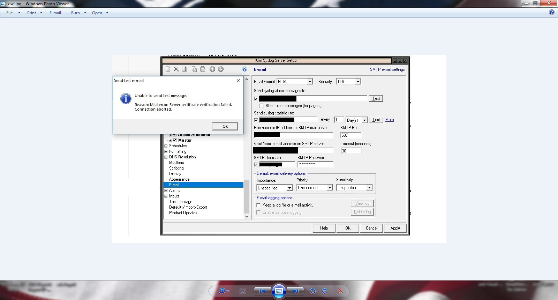Viewport: 558px width, 300px height.
Task: Click Test button beside the Day(s) dropdown
Action: pos(376,120)
